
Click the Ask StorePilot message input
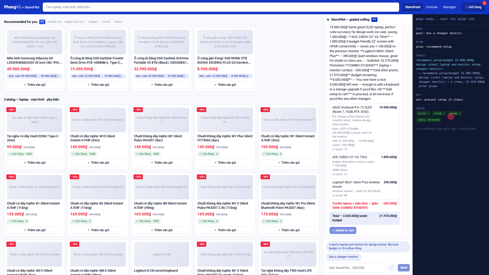click(356, 268)
